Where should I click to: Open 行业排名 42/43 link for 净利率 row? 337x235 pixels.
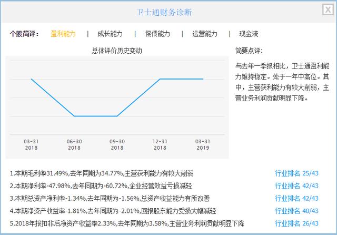(x=296, y=186)
